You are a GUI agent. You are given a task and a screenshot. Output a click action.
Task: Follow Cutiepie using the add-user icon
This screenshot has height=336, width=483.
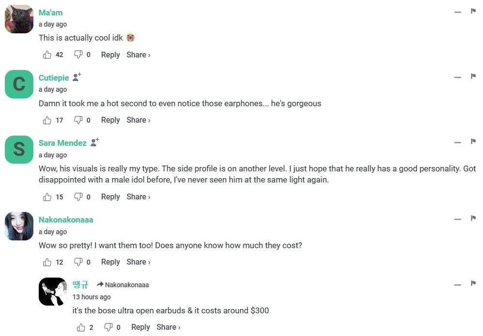77,77
